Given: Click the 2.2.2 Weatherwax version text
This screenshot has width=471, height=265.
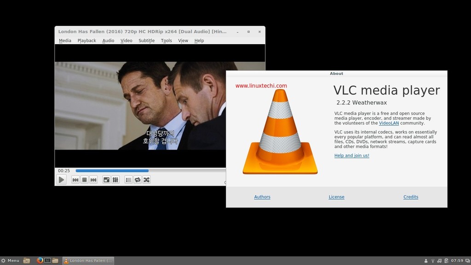Looking at the screenshot, I should (x=362, y=103).
